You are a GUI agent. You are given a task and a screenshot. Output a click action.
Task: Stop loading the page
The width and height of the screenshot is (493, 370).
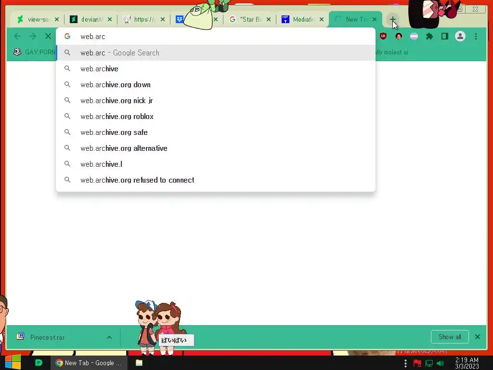(x=48, y=36)
